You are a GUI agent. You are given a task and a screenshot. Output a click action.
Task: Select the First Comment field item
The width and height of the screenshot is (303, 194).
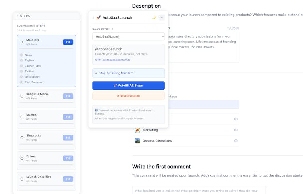pos(34,82)
